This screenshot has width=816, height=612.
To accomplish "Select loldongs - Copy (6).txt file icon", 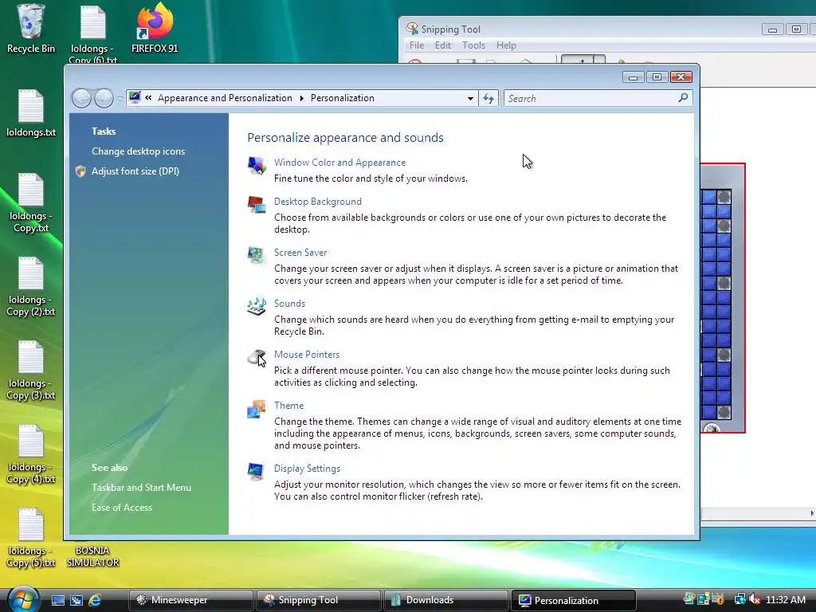I will pos(93,32).
